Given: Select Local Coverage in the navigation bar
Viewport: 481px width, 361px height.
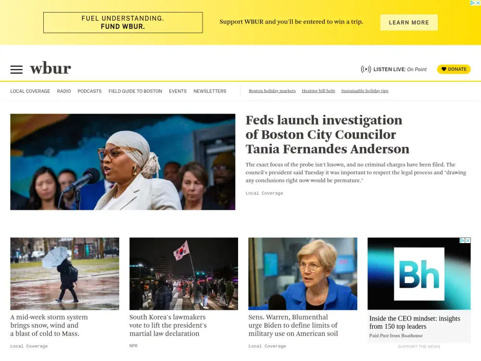Looking at the screenshot, I should [30, 91].
